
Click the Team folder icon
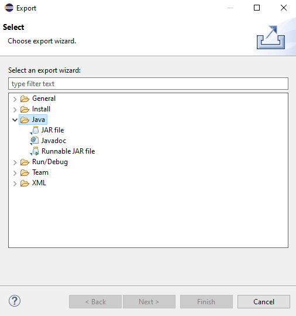pyautogui.click(x=25, y=173)
